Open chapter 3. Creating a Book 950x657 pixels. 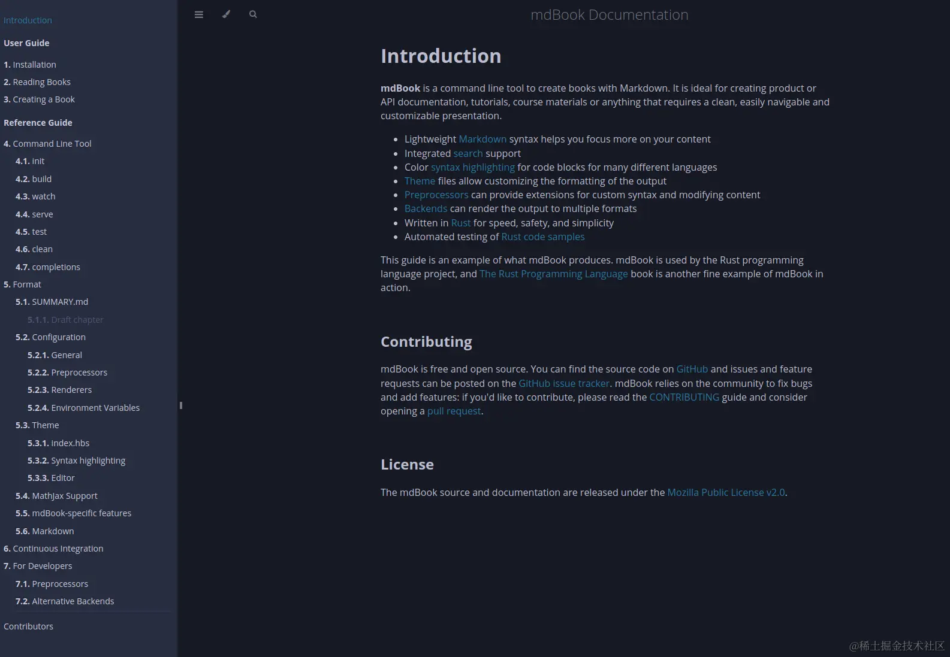point(39,99)
